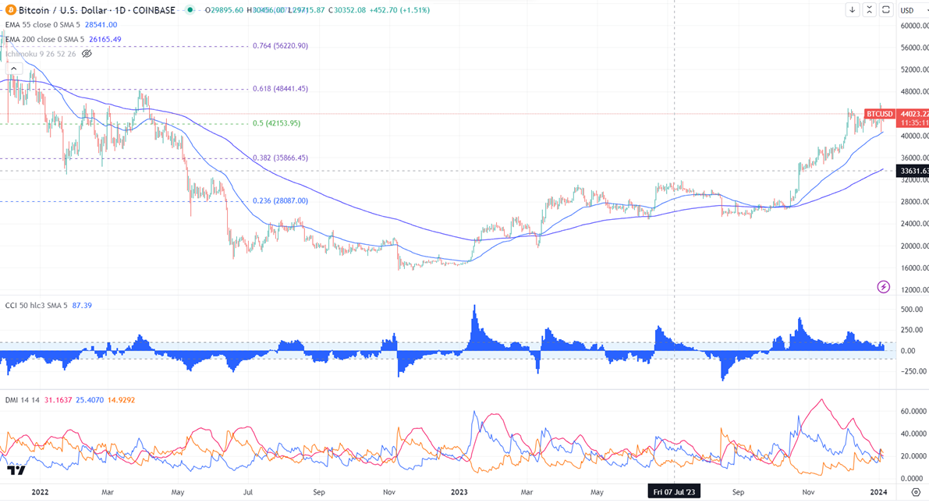Collapse the indicator legend with the chevron

tap(13, 69)
